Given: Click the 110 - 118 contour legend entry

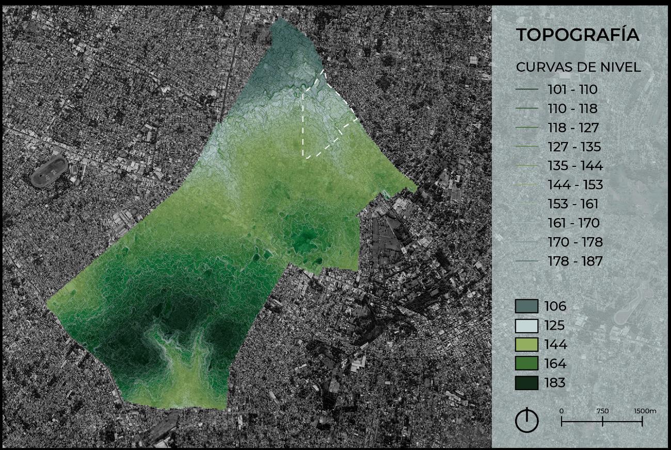Looking at the screenshot, I should click(556, 109).
